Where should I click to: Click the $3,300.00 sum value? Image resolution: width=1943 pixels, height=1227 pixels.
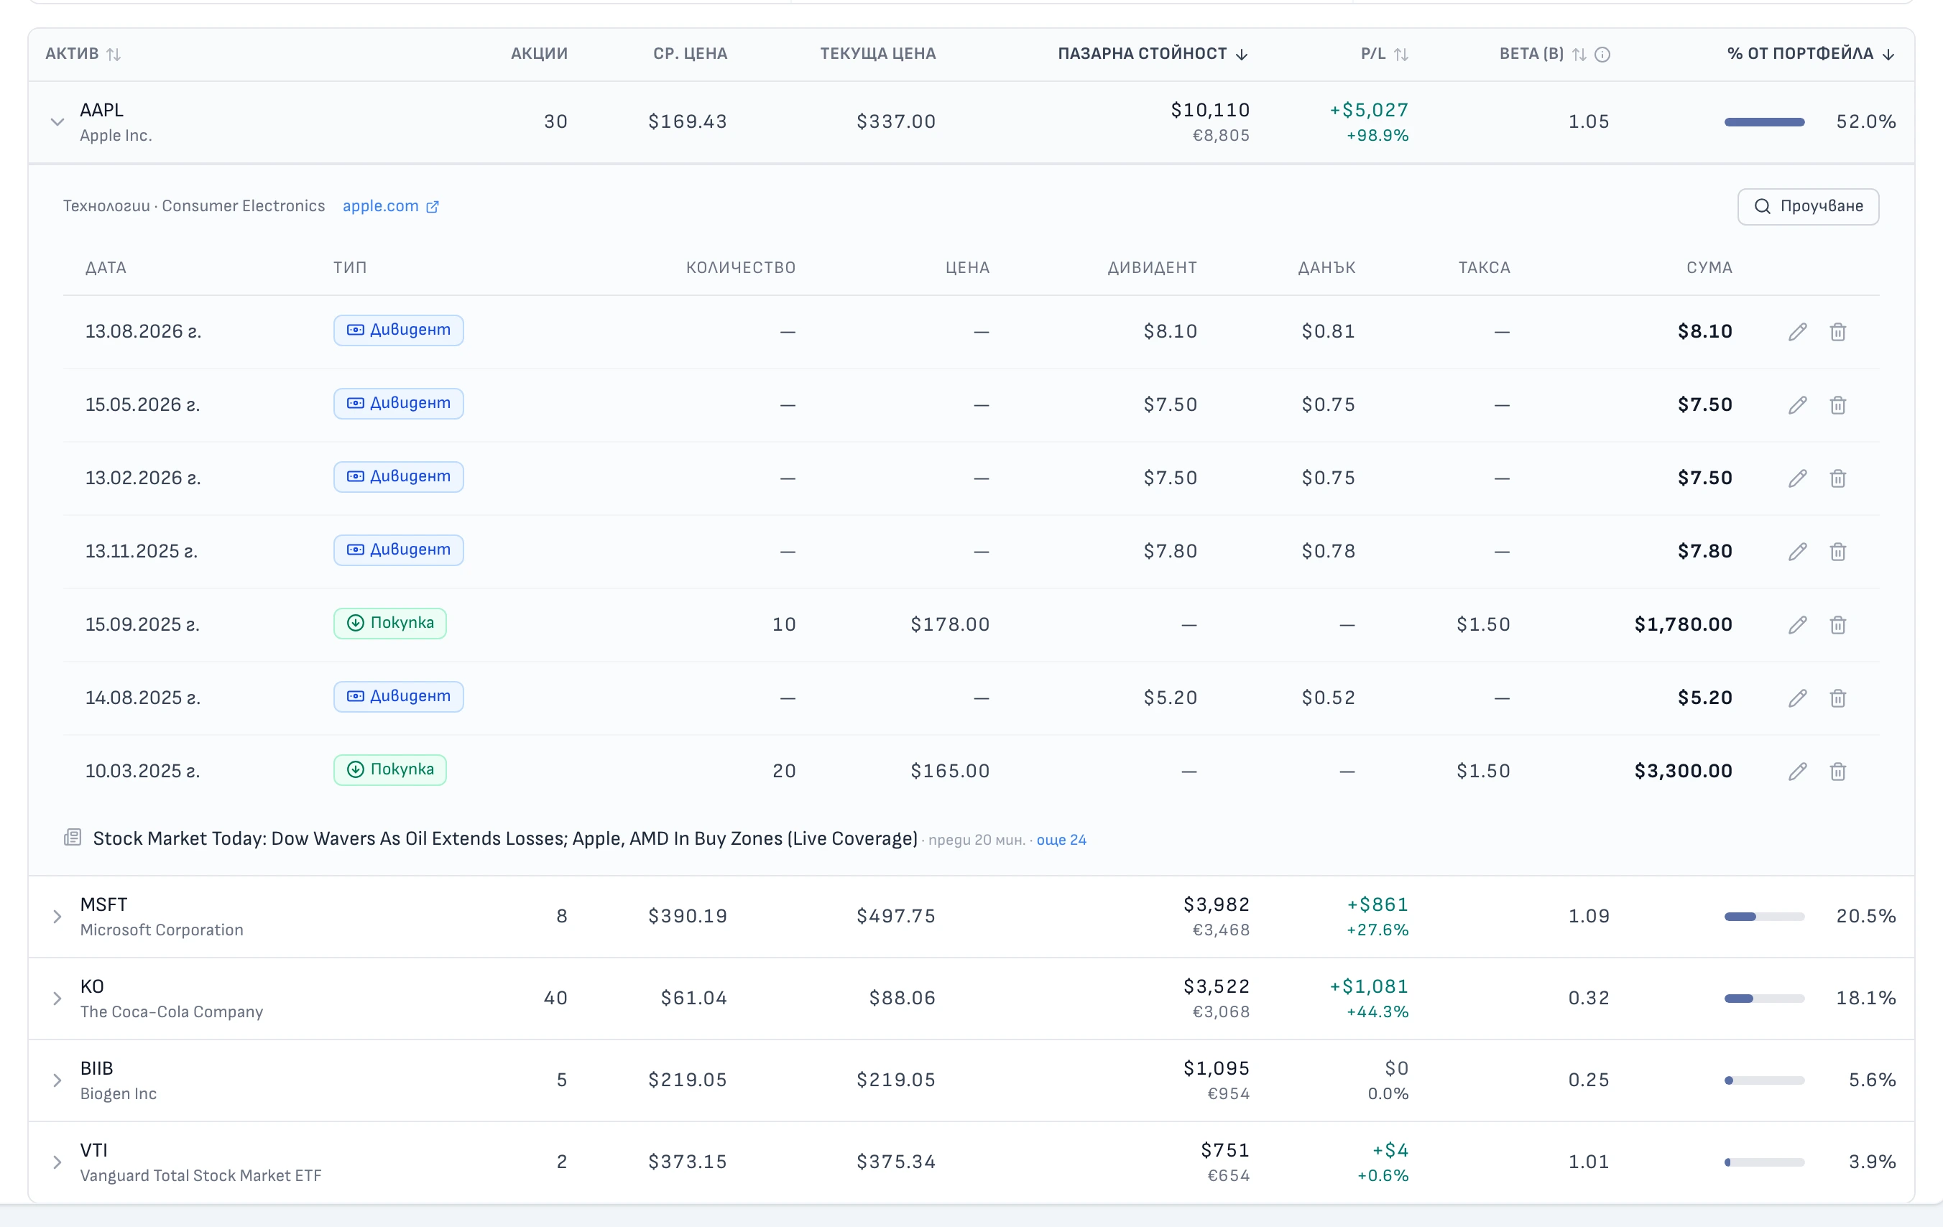click(x=1683, y=772)
